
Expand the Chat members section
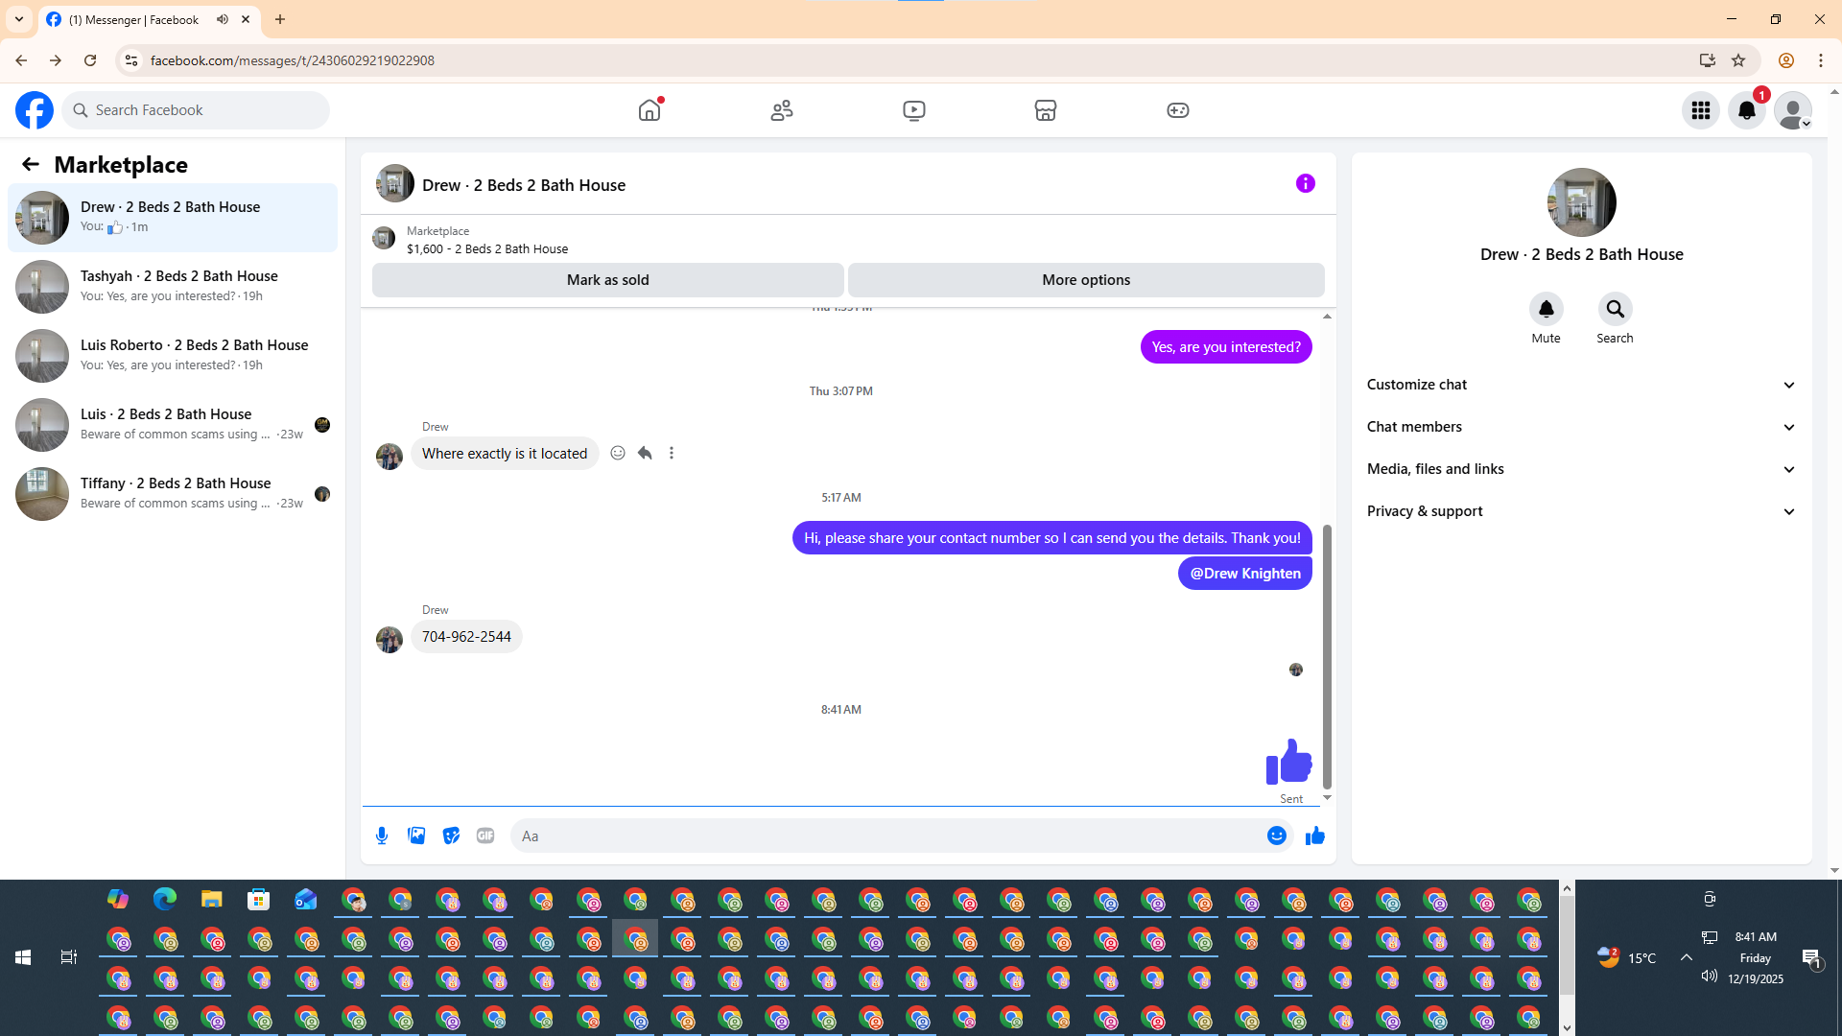tap(1581, 427)
